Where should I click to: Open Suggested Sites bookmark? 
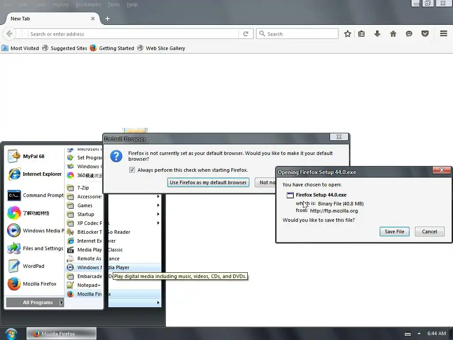point(65,48)
